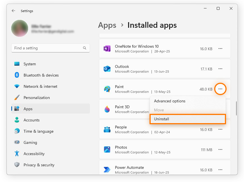
Task: Open the Network & internet Wi-Fi icon
Action: 17,86
